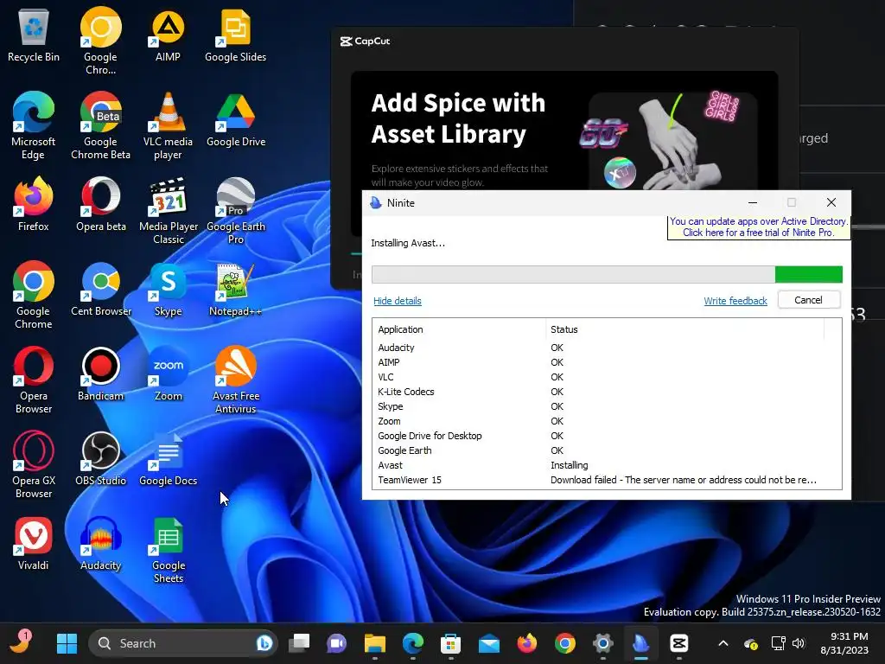Select Google Docs desktop shortcut
The height and width of the screenshot is (664, 885).
click(169, 460)
